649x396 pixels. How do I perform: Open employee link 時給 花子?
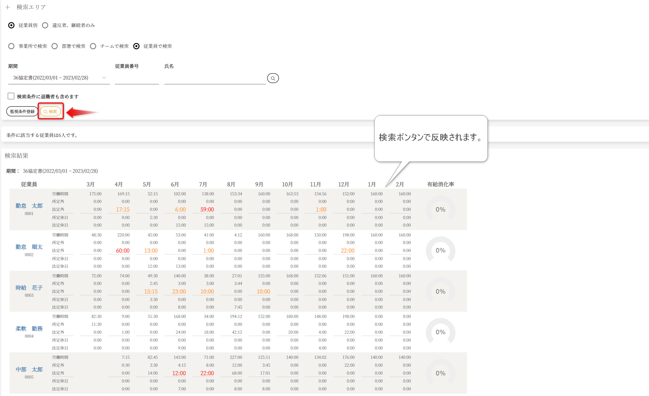click(x=29, y=288)
